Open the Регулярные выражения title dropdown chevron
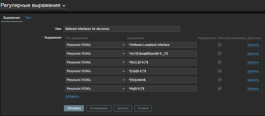 pyautogui.click(x=64, y=5)
